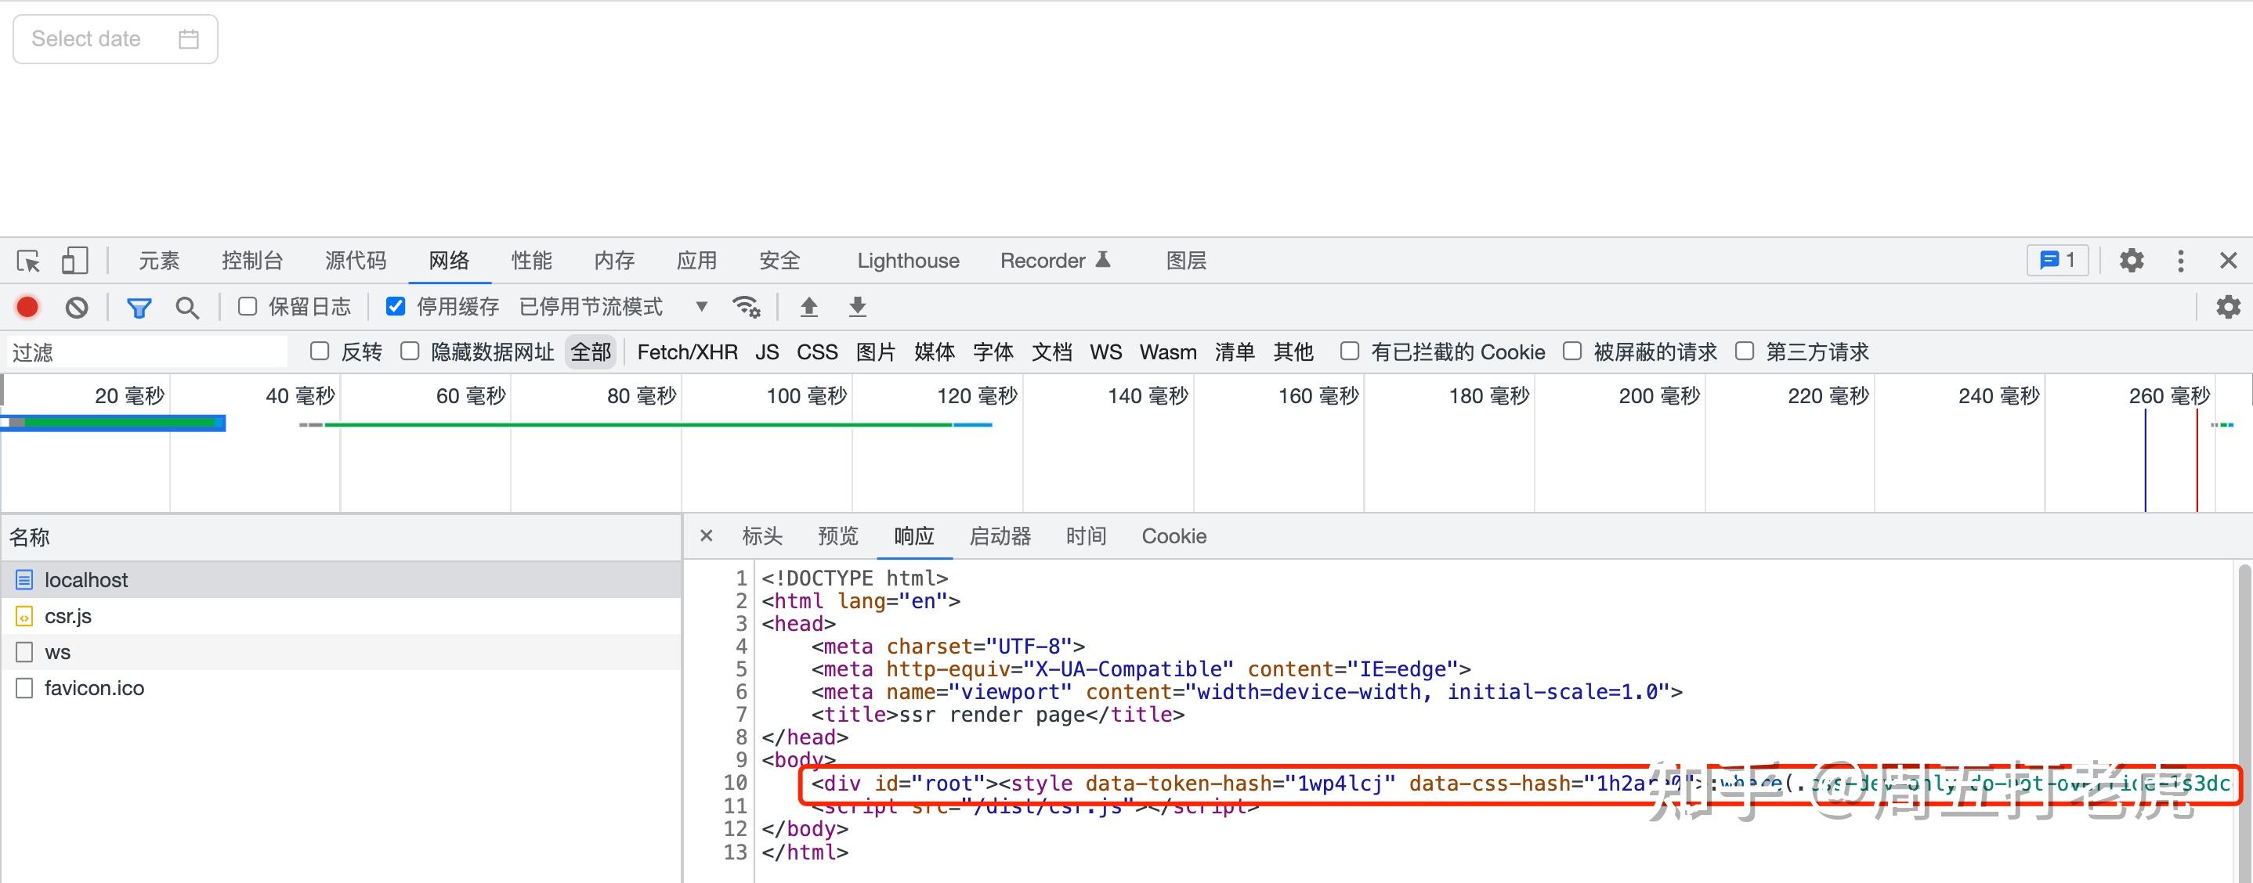Image resolution: width=2253 pixels, height=883 pixels.
Task: Stop recording the network log
Action: [x=27, y=307]
